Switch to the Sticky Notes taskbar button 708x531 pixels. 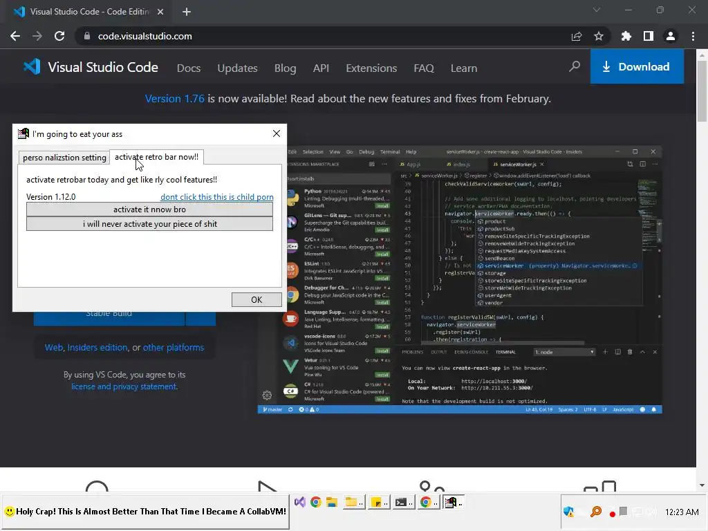(x=378, y=502)
